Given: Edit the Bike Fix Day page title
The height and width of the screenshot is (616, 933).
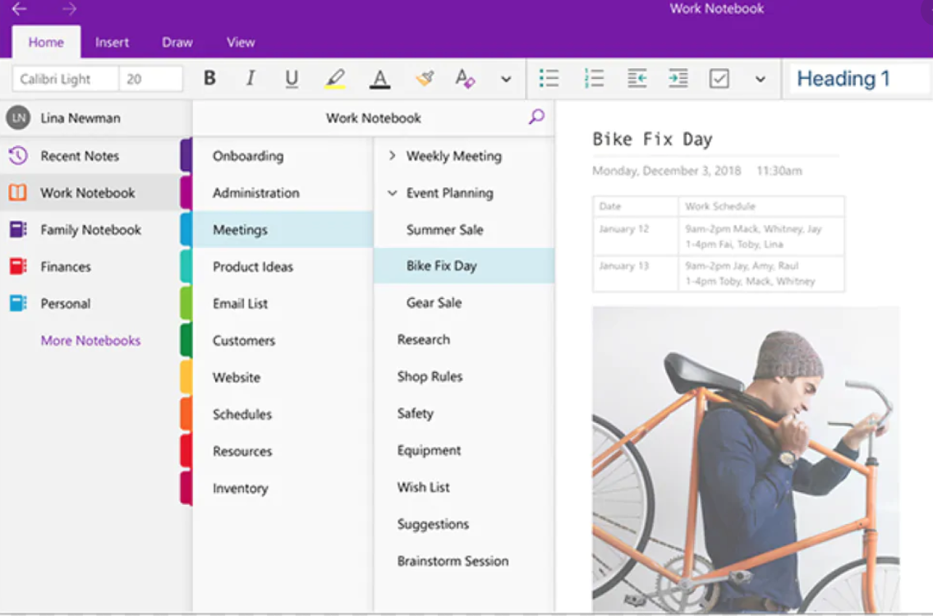Looking at the screenshot, I should 652,140.
